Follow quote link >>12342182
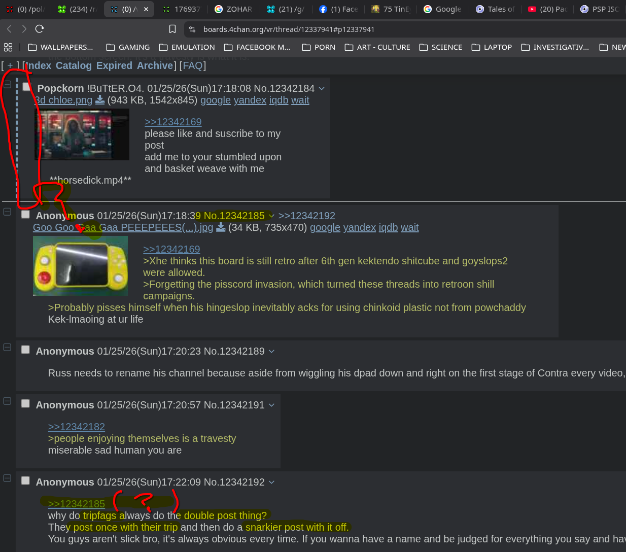Viewport: 626px width, 552px height. click(x=77, y=427)
